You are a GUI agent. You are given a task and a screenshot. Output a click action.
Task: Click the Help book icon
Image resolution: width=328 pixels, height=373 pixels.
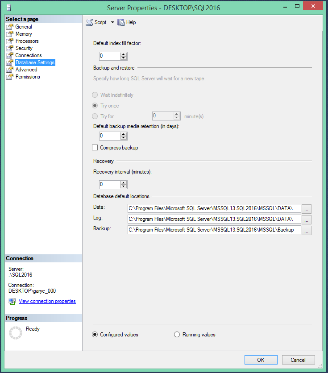121,22
